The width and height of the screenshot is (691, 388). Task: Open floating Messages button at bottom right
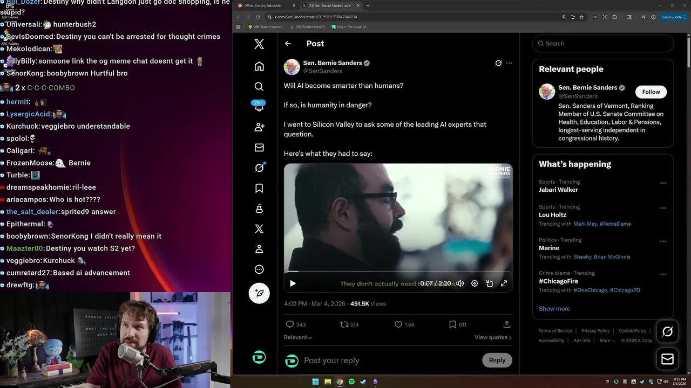pyautogui.click(x=667, y=359)
